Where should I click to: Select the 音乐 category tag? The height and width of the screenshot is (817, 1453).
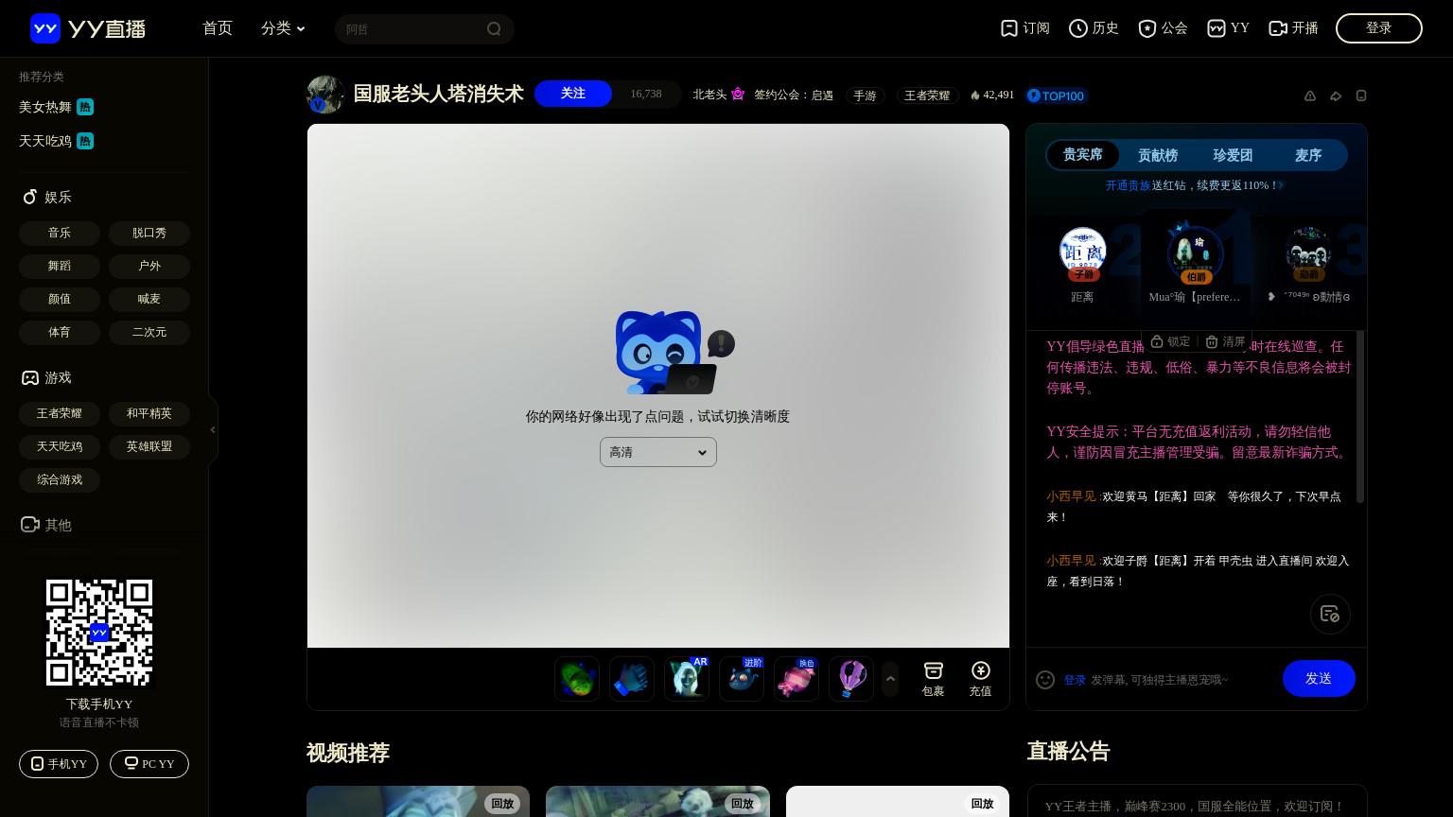(x=60, y=233)
